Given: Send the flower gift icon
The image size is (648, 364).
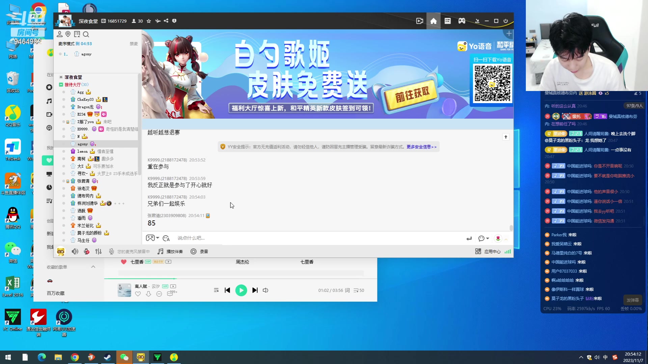Looking at the screenshot, I should [x=498, y=238].
